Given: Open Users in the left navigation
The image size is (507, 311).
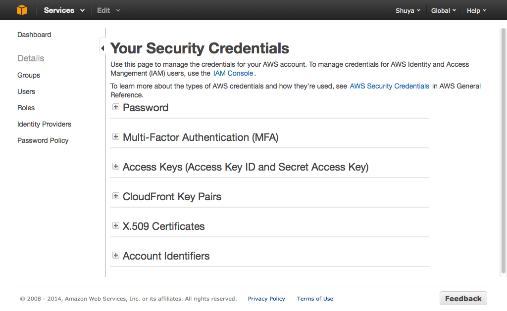Looking at the screenshot, I should (26, 91).
